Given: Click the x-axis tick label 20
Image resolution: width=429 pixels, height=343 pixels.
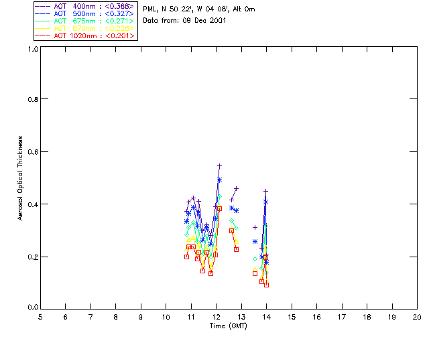Looking at the screenshot, I should click(x=417, y=317).
